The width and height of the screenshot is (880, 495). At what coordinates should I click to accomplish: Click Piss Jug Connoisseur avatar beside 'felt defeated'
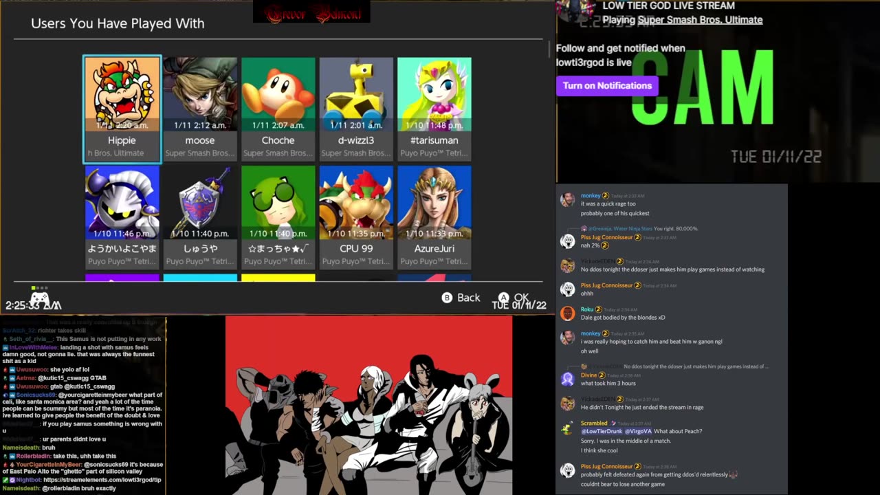click(x=567, y=470)
